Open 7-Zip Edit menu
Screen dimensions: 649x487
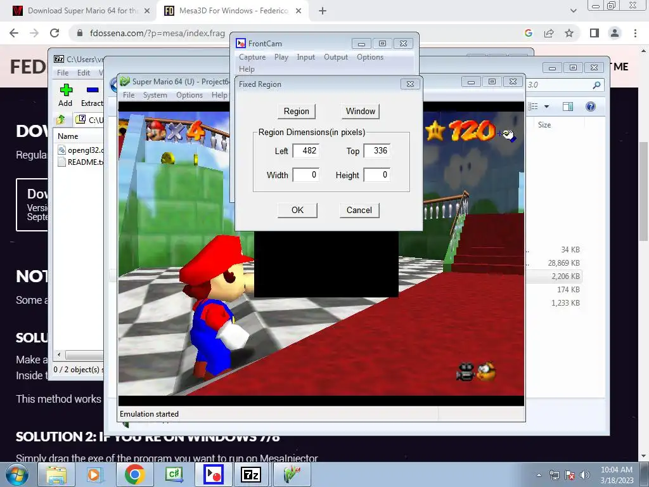click(x=84, y=73)
